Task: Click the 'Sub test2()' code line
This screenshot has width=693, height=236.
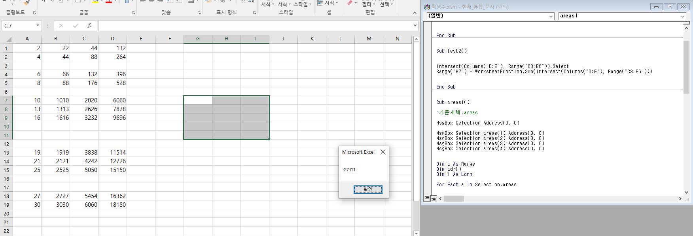Action: coord(451,51)
